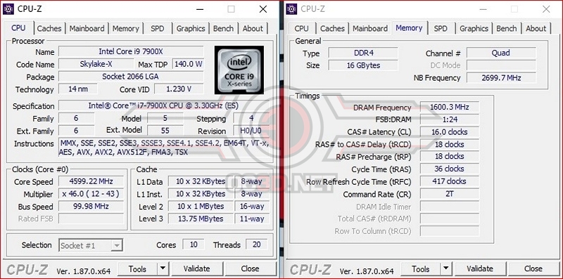563x279 pixels.
Task: Click Level 3 '13.75 MBytes' value
Action: pos(201,219)
